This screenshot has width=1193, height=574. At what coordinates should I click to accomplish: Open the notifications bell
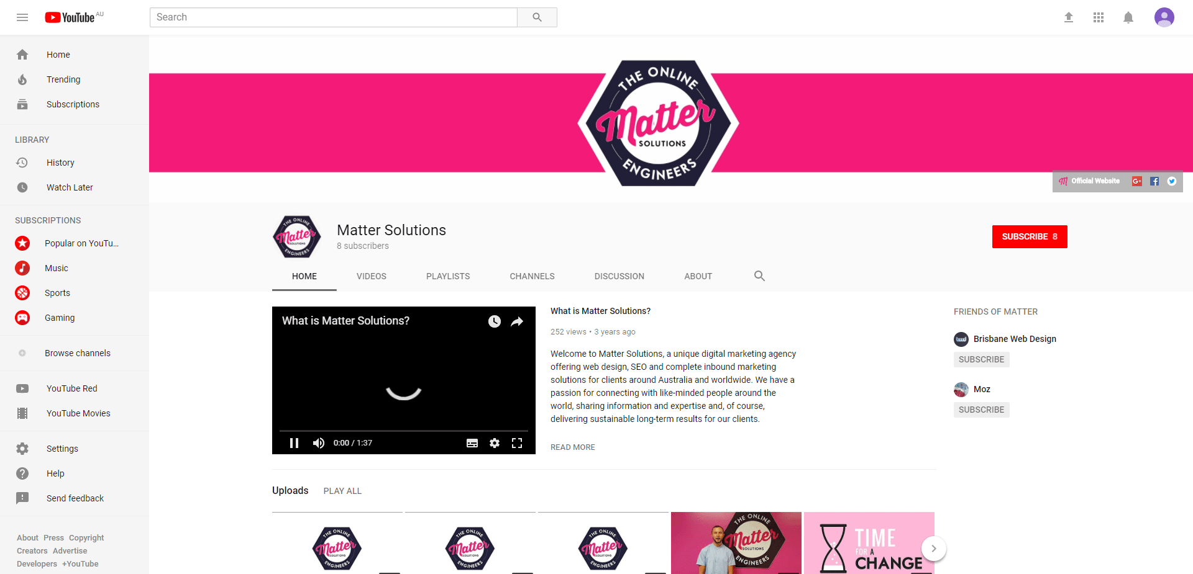point(1128,17)
